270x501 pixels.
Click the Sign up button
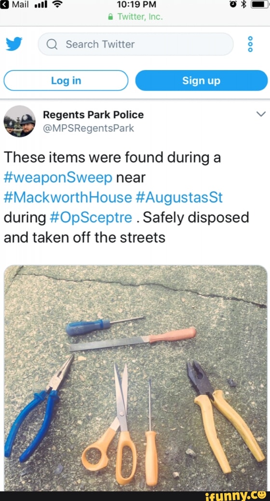point(202,81)
